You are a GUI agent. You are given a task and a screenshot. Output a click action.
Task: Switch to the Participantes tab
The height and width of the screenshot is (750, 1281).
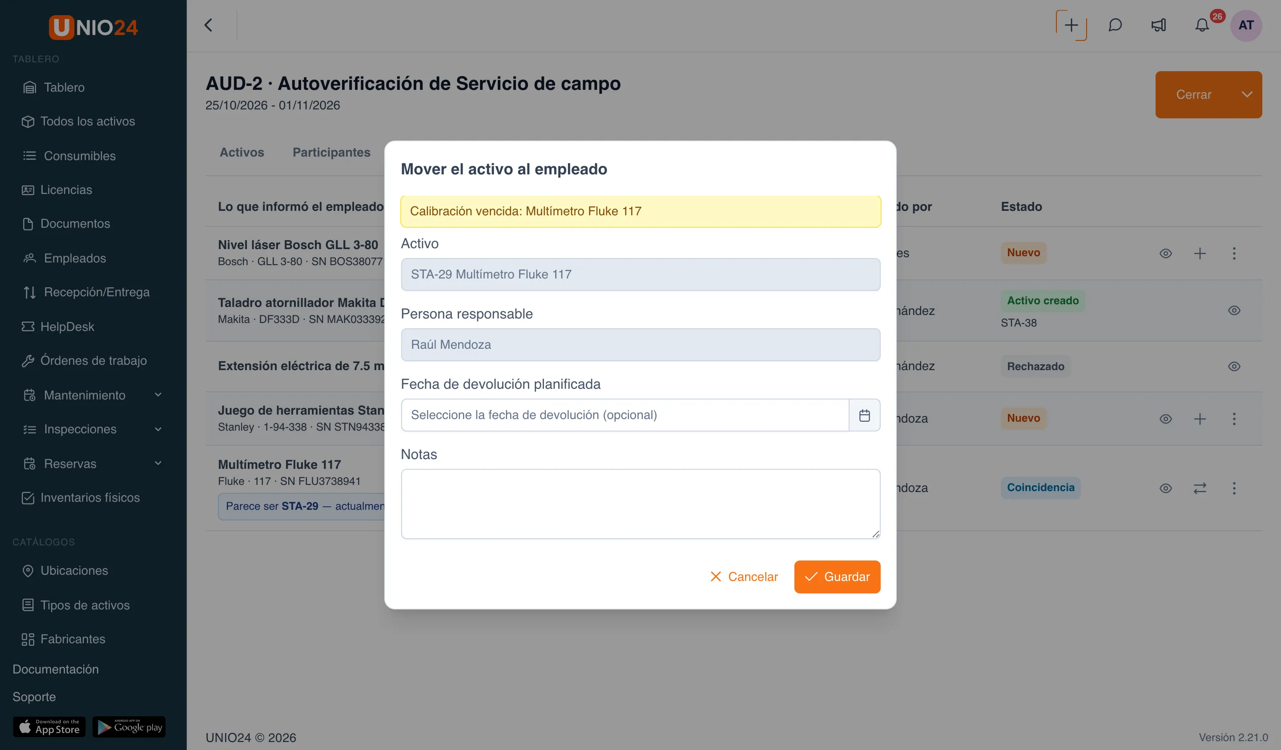coord(331,152)
